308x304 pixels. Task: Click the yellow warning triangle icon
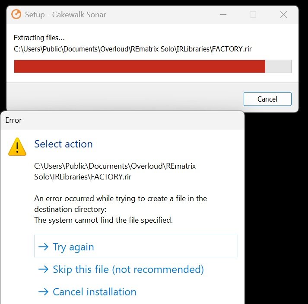coord(17,147)
